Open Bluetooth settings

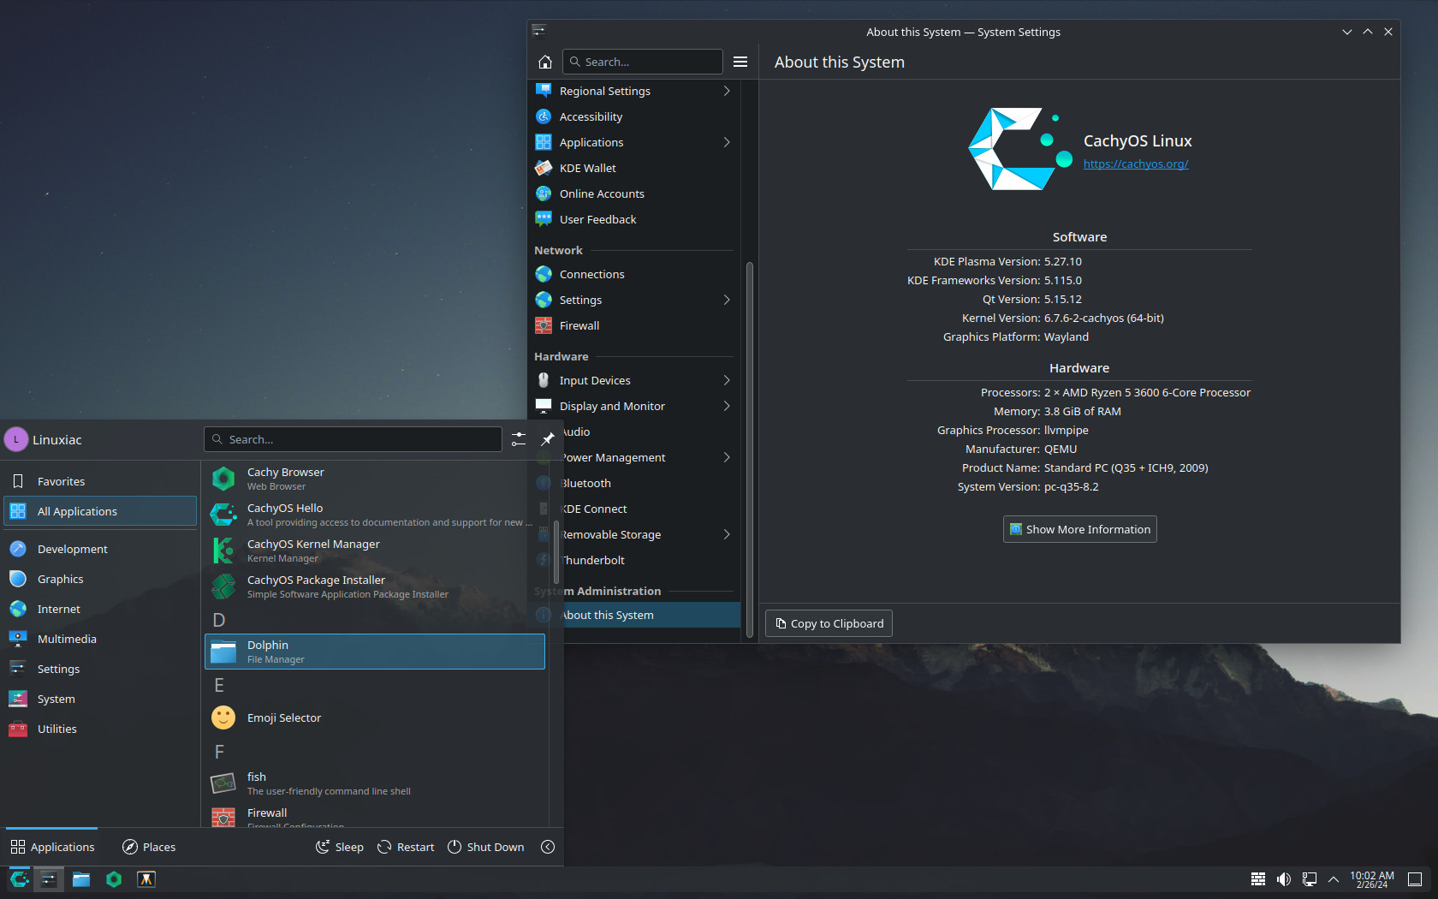(x=634, y=483)
